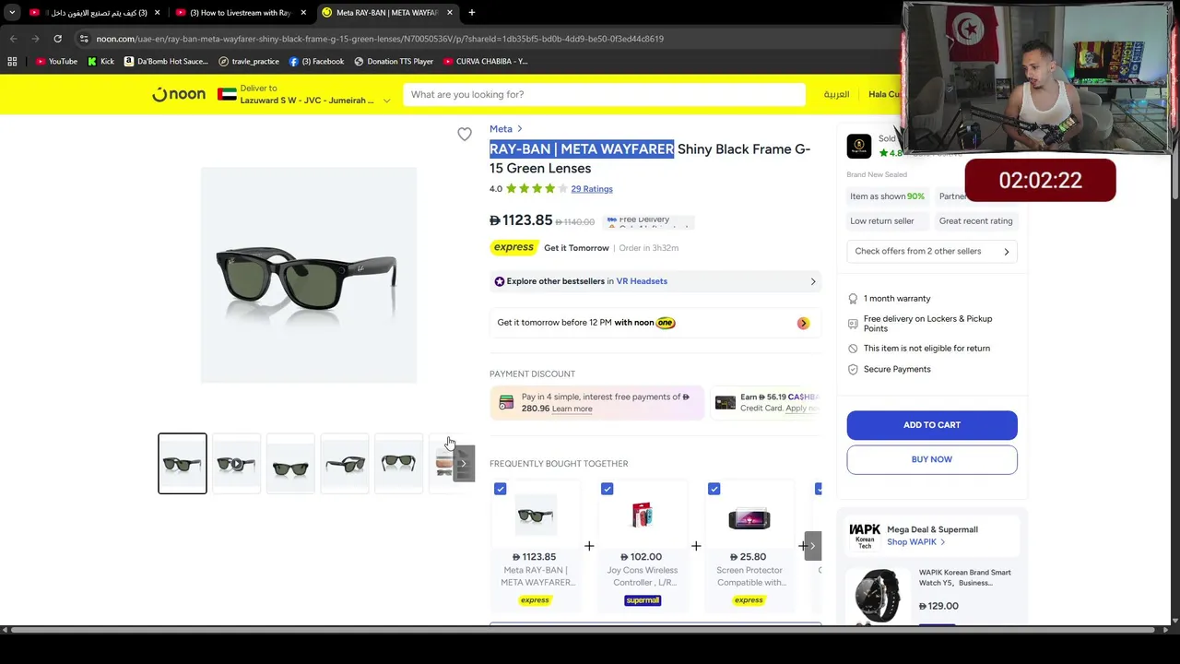Screen dimensions: 1180x664
Task: Add product to wishlist with heart icon
Action: tap(465, 135)
